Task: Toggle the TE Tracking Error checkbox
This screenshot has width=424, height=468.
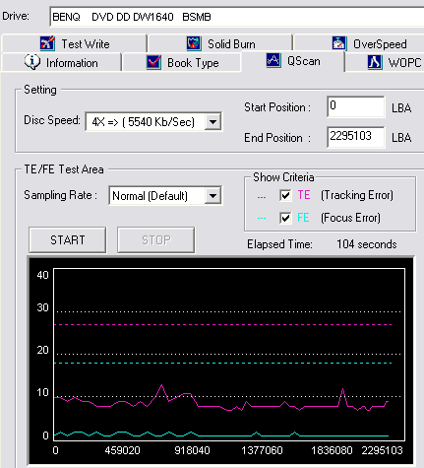Action: [285, 195]
